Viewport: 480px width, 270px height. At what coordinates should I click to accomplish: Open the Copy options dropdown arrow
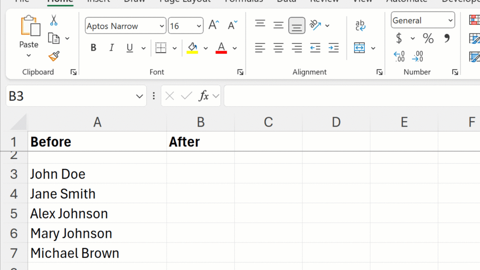point(67,38)
